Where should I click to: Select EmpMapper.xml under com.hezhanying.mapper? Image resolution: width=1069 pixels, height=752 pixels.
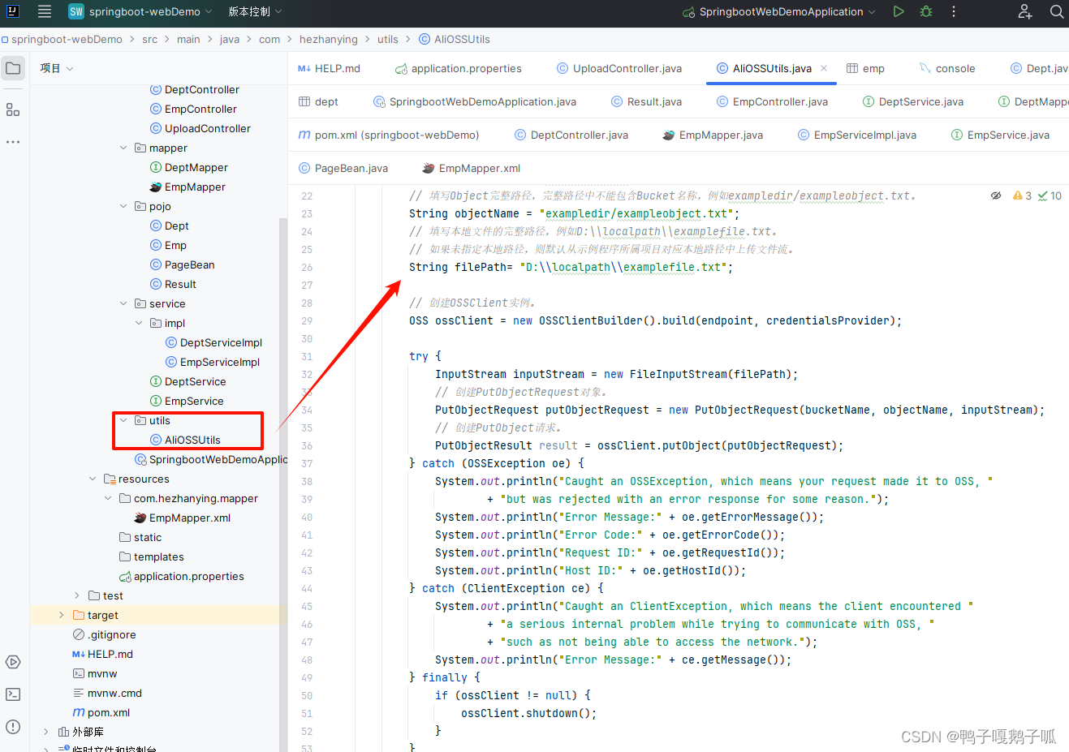click(x=183, y=518)
